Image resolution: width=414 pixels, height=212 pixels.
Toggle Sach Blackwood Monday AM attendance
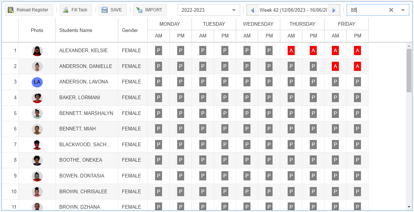(x=158, y=145)
